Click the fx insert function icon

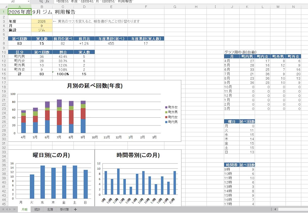[47, 2]
